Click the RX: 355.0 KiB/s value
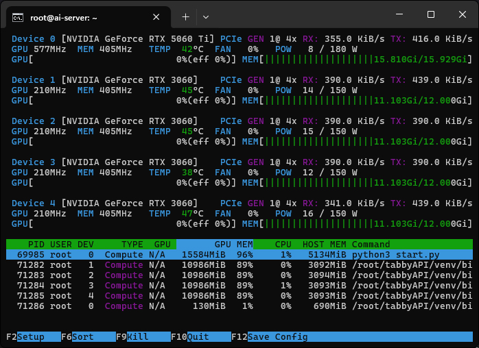 [344, 39]
